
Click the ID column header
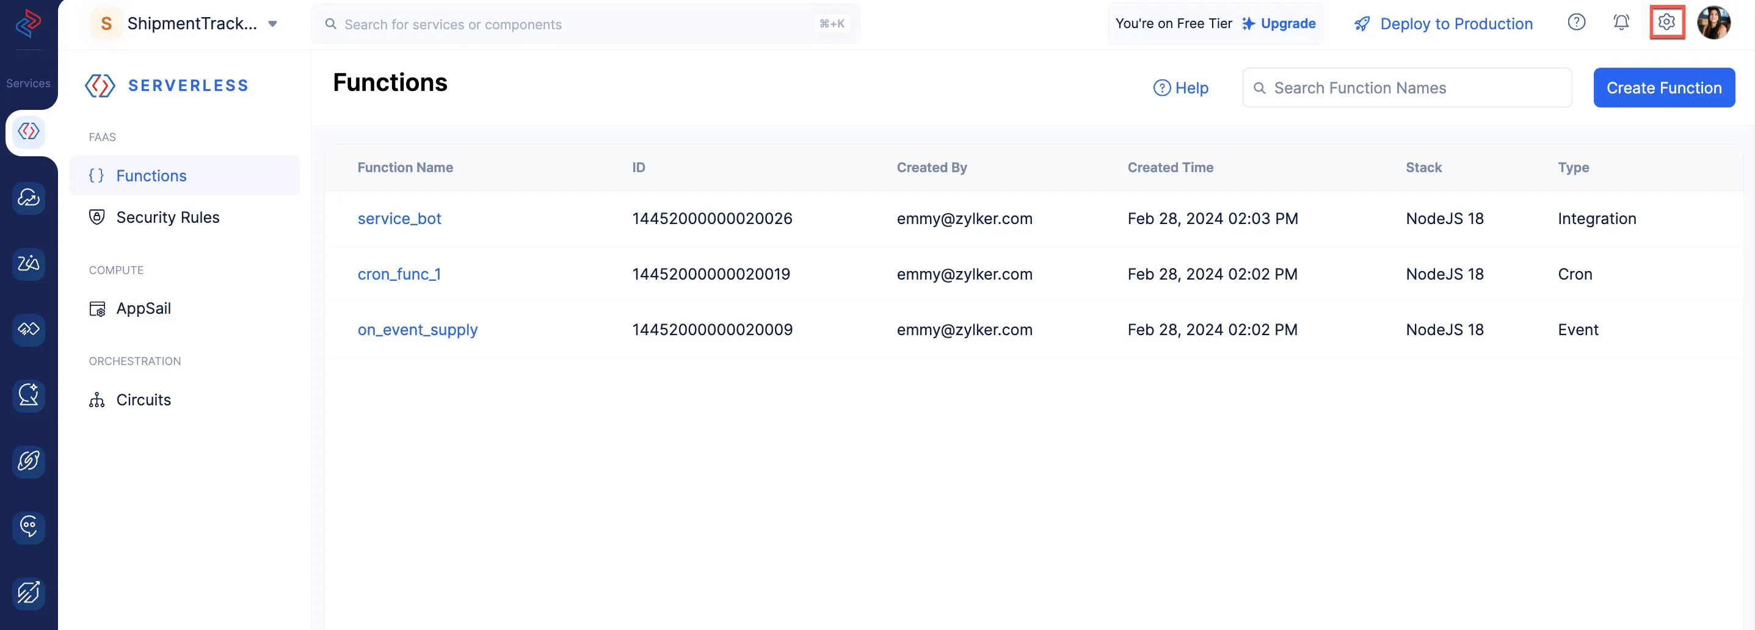638,167
